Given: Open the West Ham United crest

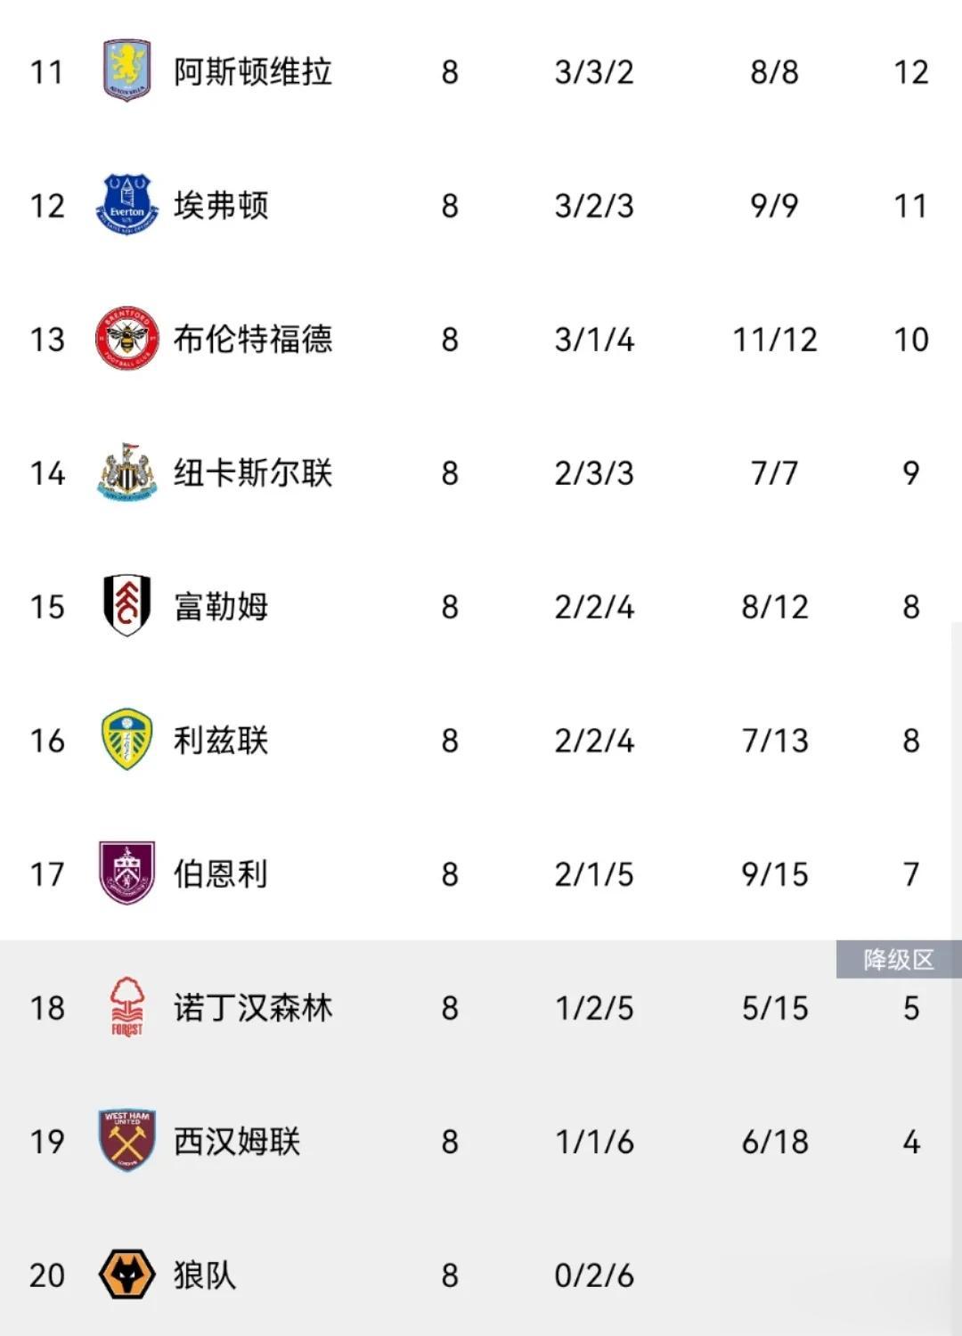Looking at the screenshot, I should coord(126,1141).
